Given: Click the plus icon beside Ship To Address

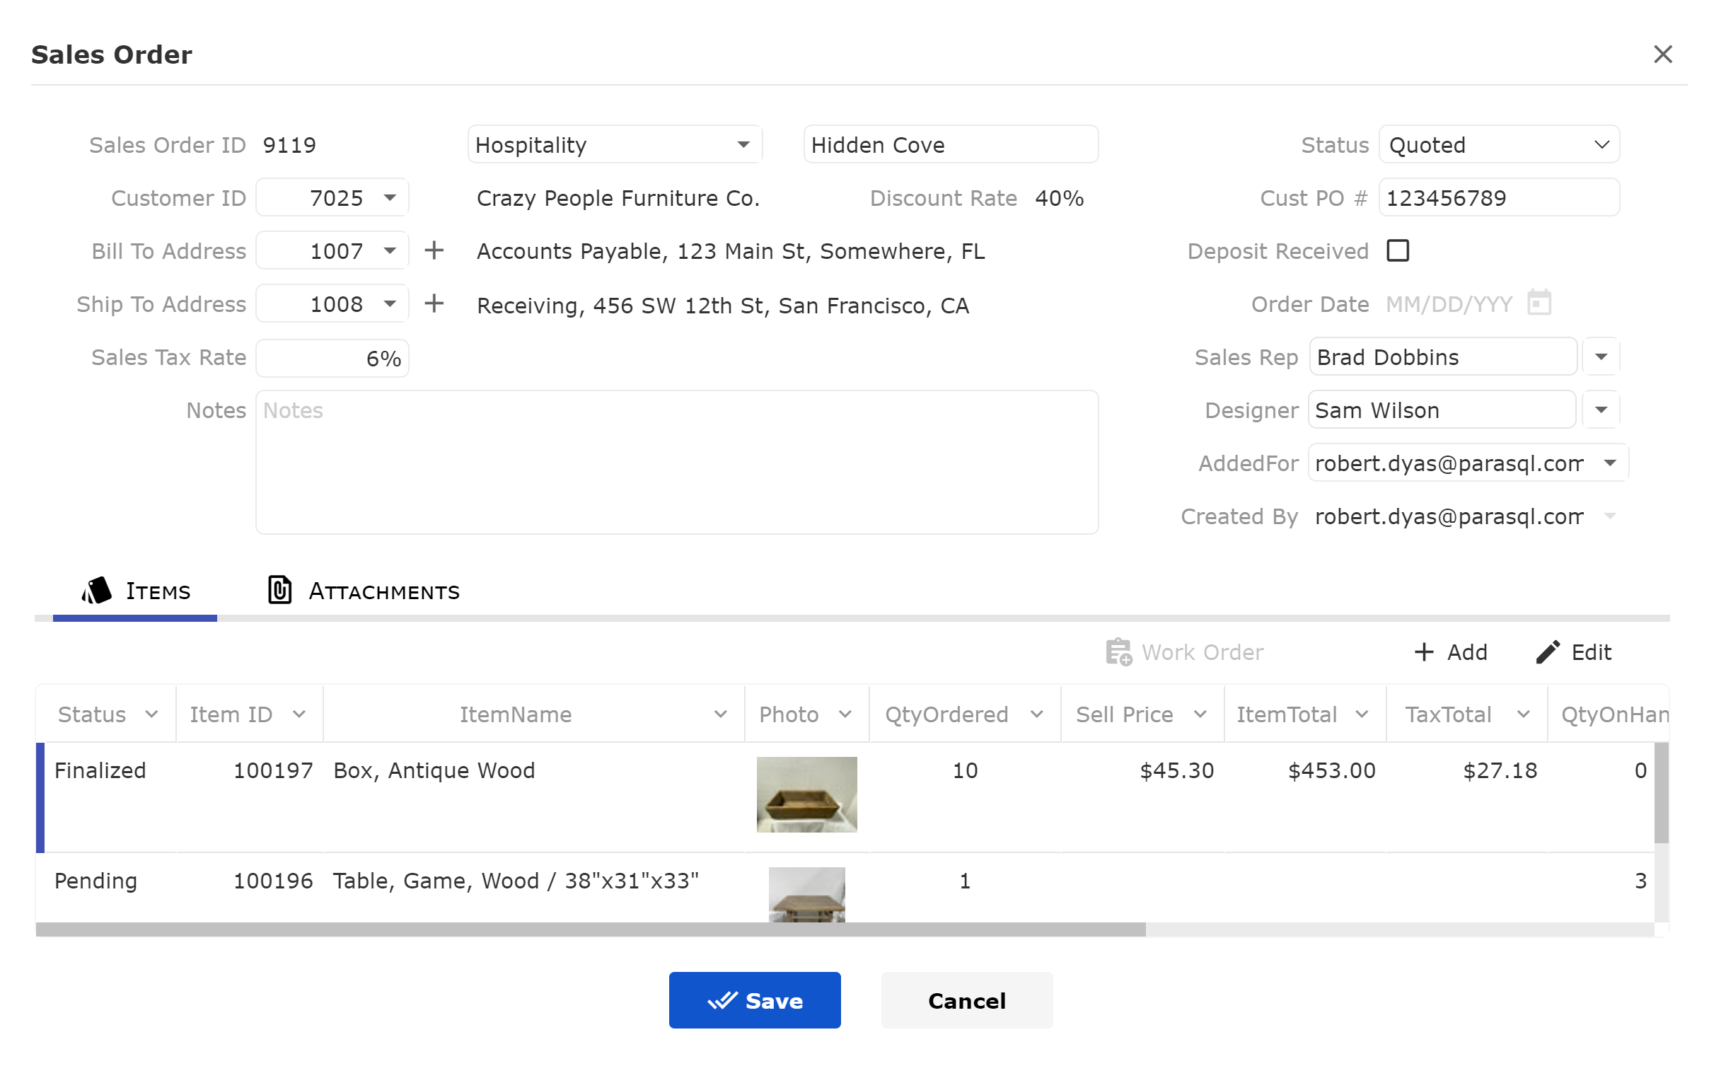Looking at the screenshot, I should pyautogui.click(x=434, y=303).
